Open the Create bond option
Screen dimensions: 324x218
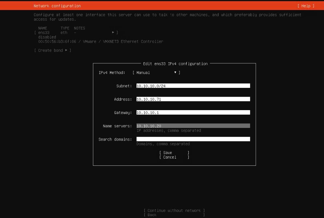pyautogui.click(x=53, y=50)
